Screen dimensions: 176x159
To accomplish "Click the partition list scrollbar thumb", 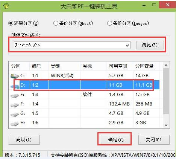I will tap(166, 91).
